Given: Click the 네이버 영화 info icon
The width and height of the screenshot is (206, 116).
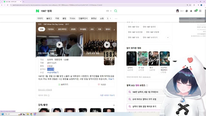Looking at the screenshot, I should tap(49, 95).
